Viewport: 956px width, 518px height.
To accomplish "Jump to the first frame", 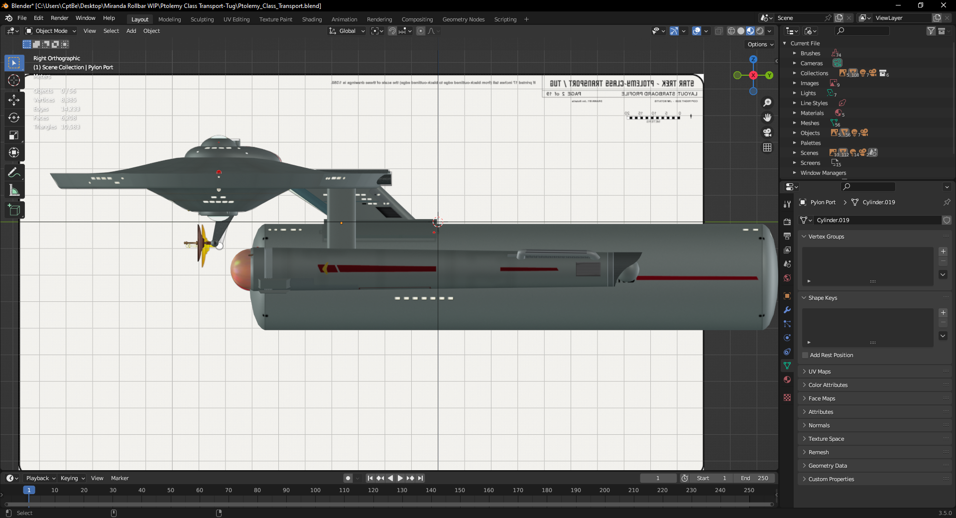I will pyautogui.click(x=370, y=478).
